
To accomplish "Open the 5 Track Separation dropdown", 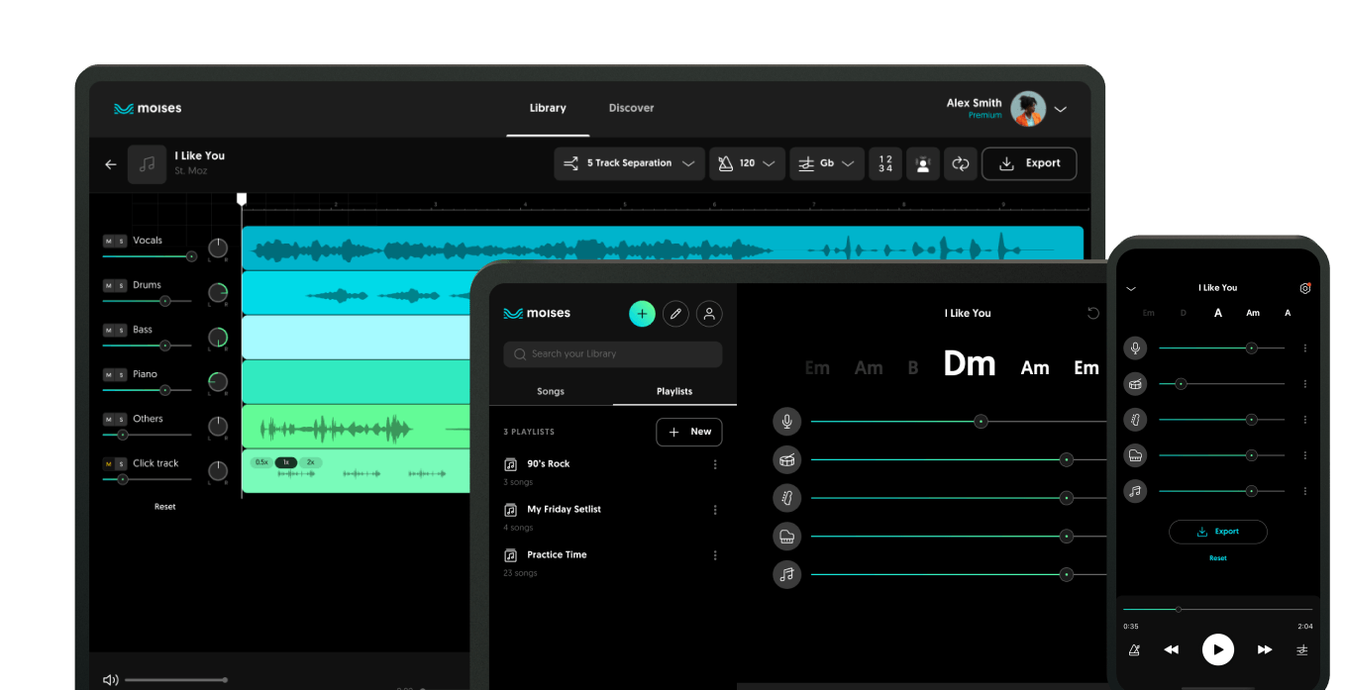I will coord(630,163).
